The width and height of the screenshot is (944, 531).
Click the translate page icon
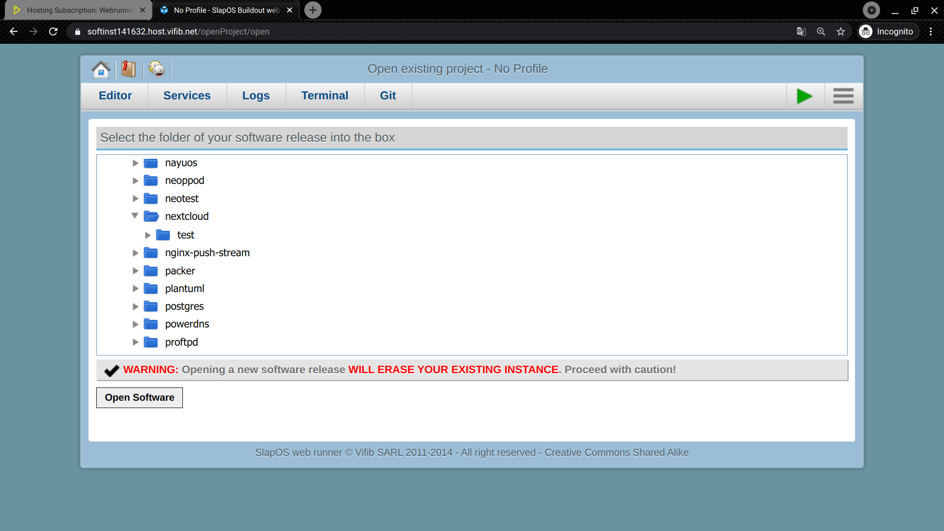tap(801, 31)
